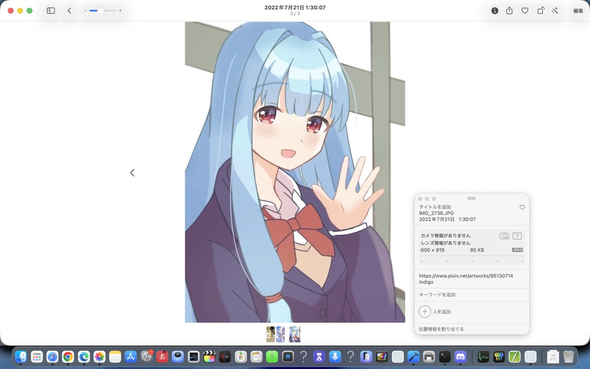Click file name IMG_2736.JPG
This screenshot has height=369, width=590.
[437, 213]
